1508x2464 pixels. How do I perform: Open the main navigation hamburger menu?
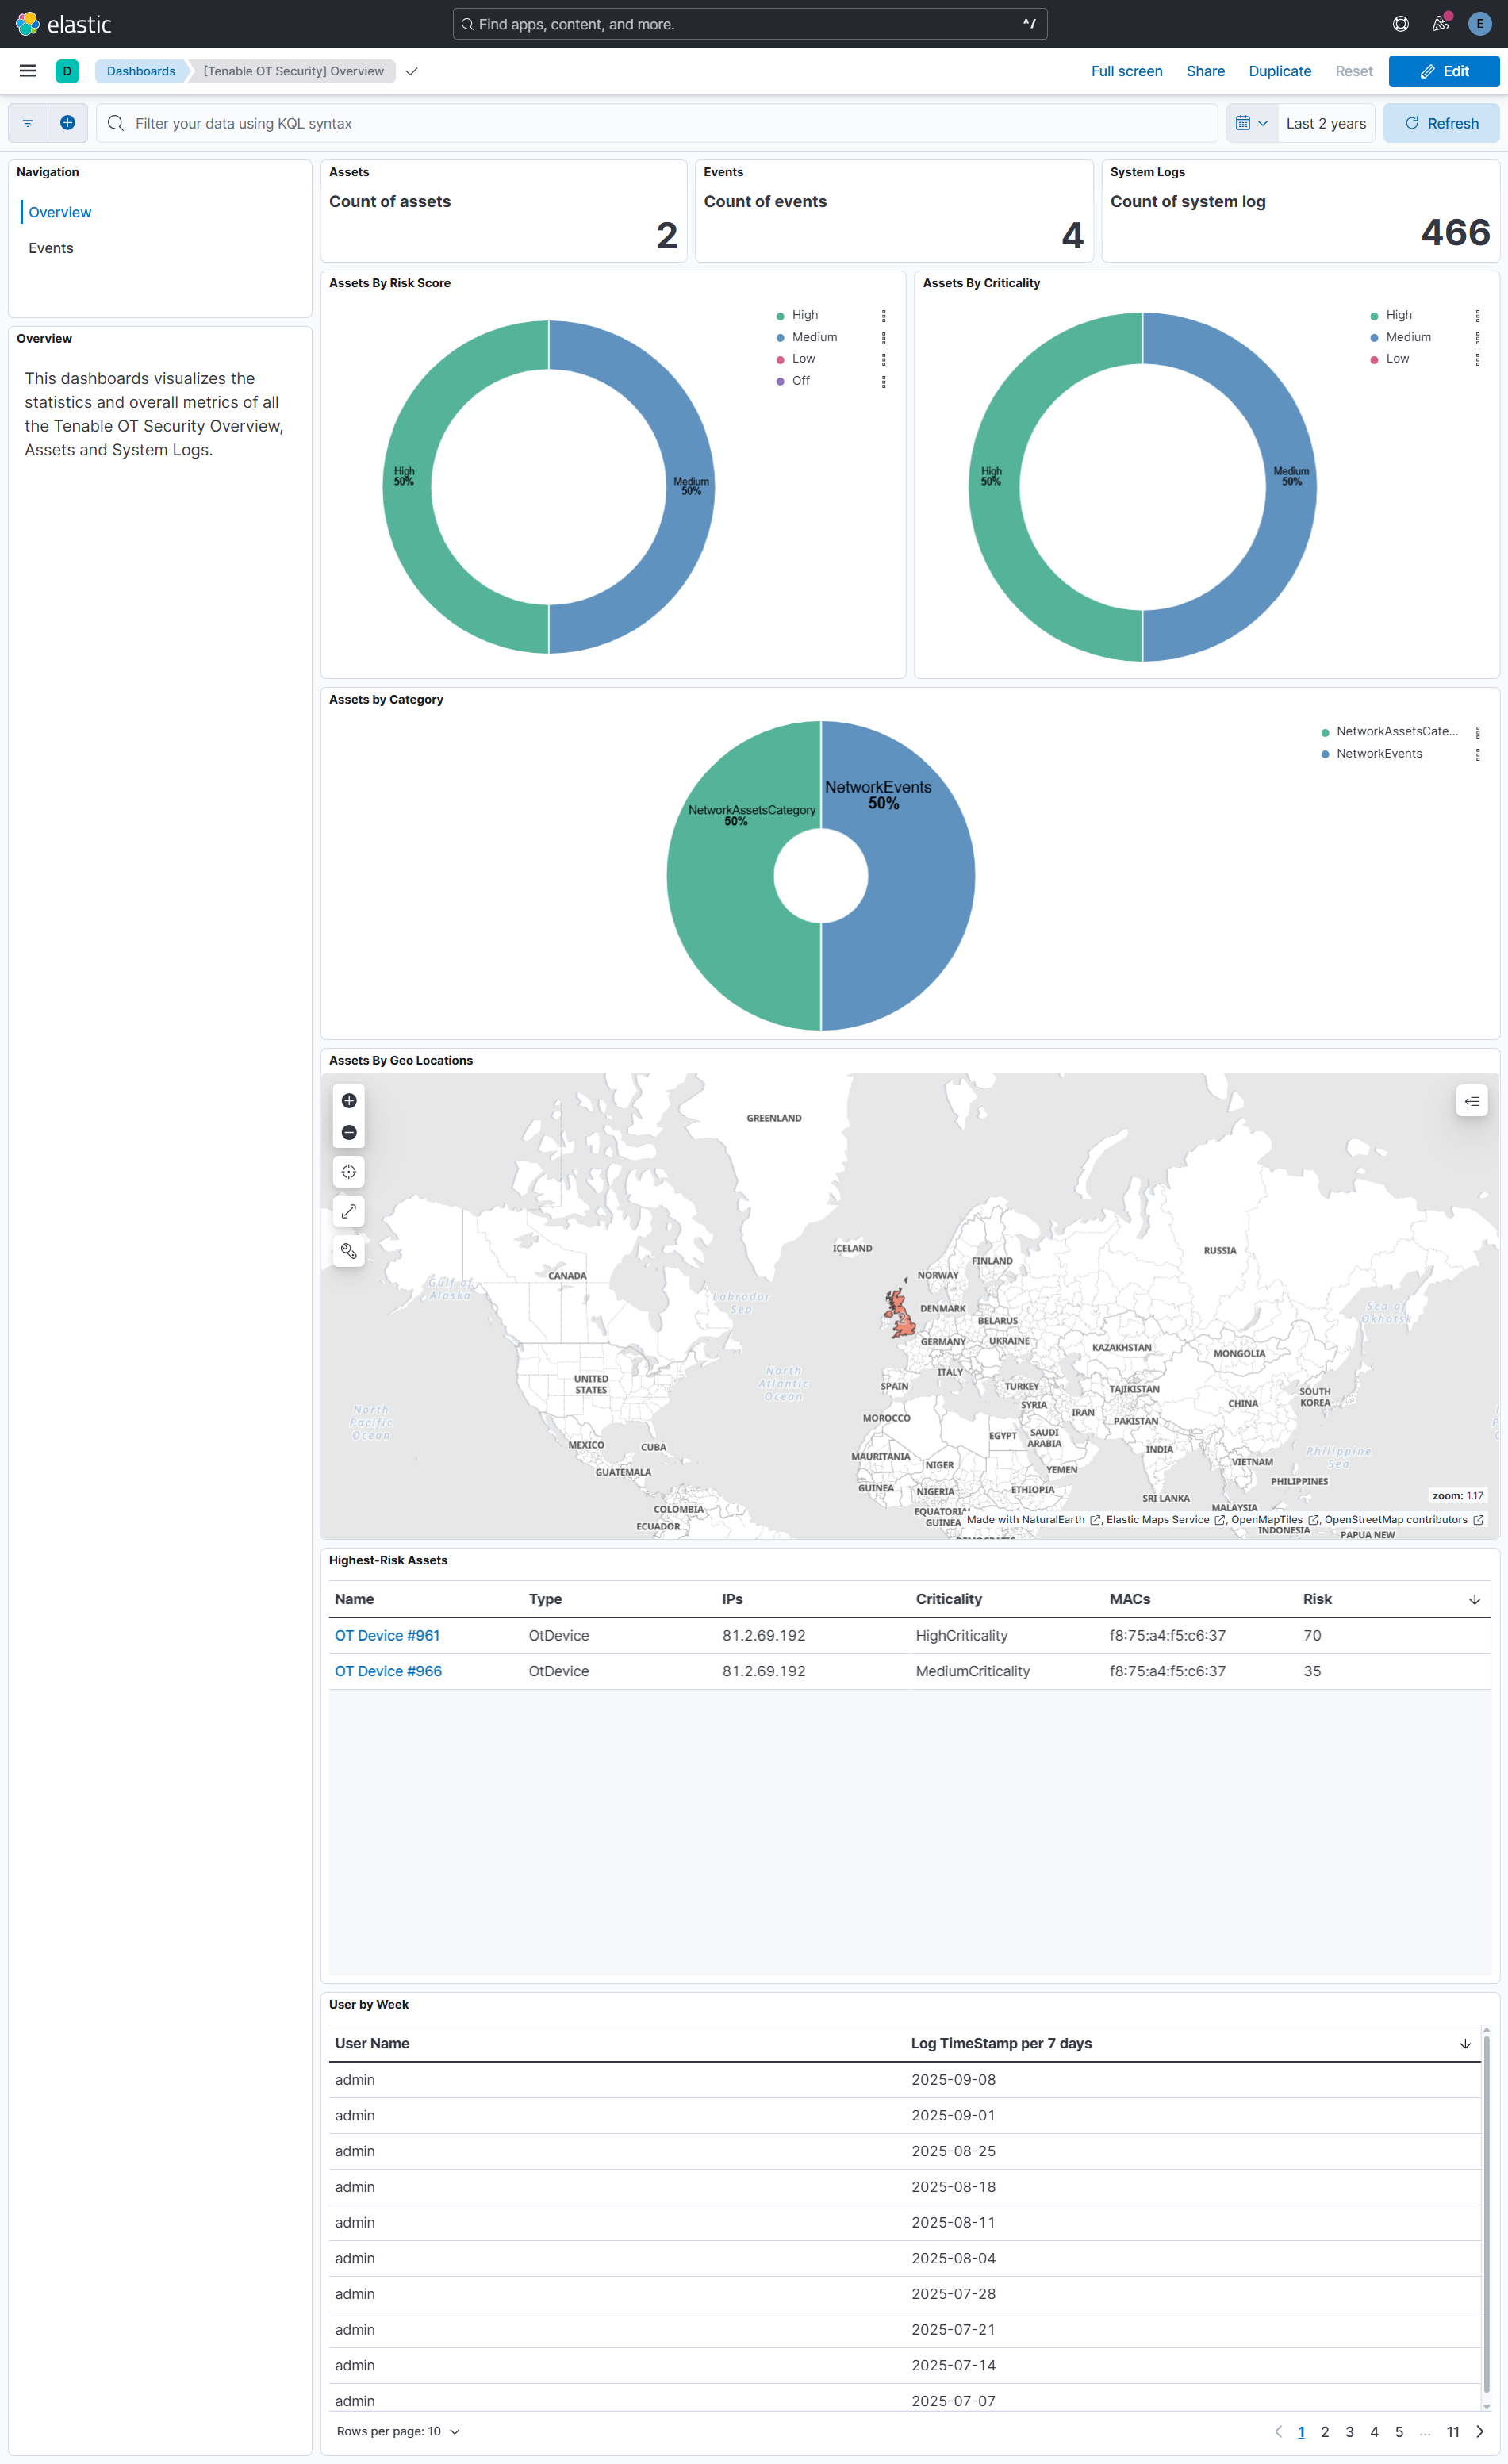pyautogui.click(x=28, y=71)
